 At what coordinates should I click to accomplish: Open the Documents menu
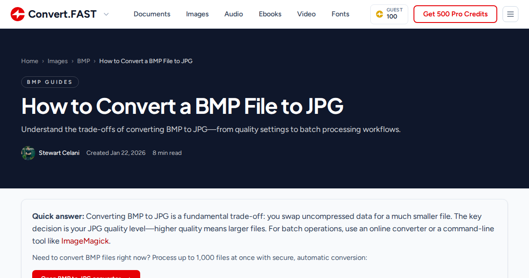pos(152,14)
